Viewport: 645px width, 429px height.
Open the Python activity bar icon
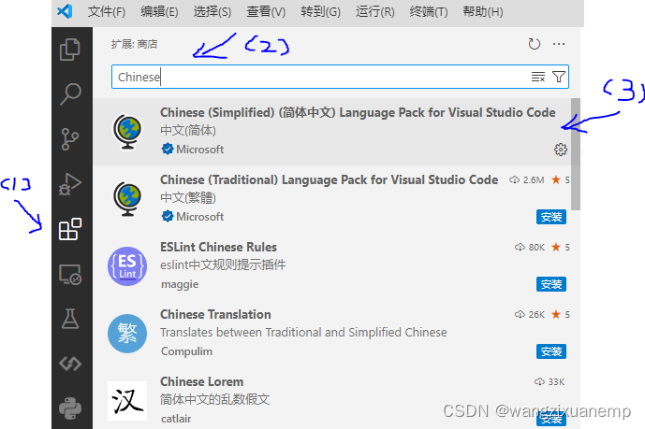(70, 408)
